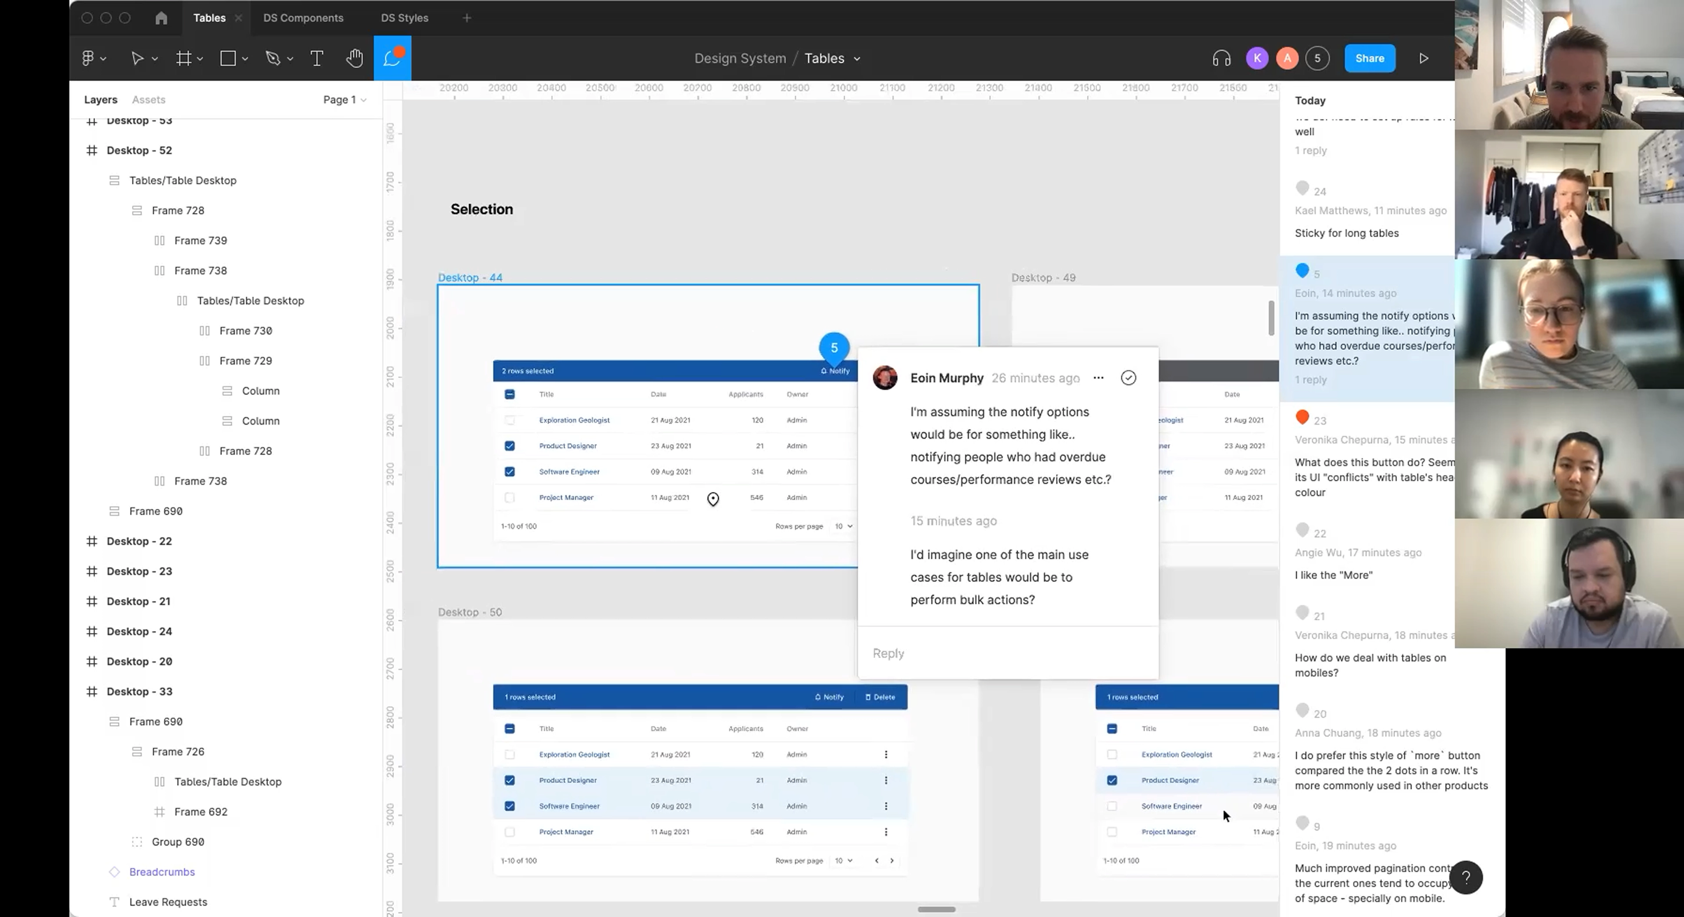Start presentation with the play icon
1684x917 pixels.
[x=1424, y=58]
